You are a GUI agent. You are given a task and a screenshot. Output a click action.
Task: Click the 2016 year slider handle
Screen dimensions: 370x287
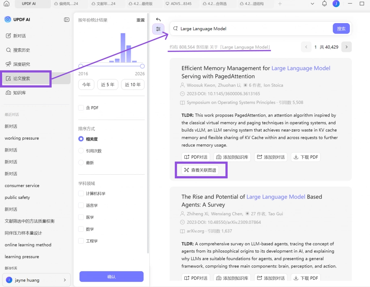81,66
